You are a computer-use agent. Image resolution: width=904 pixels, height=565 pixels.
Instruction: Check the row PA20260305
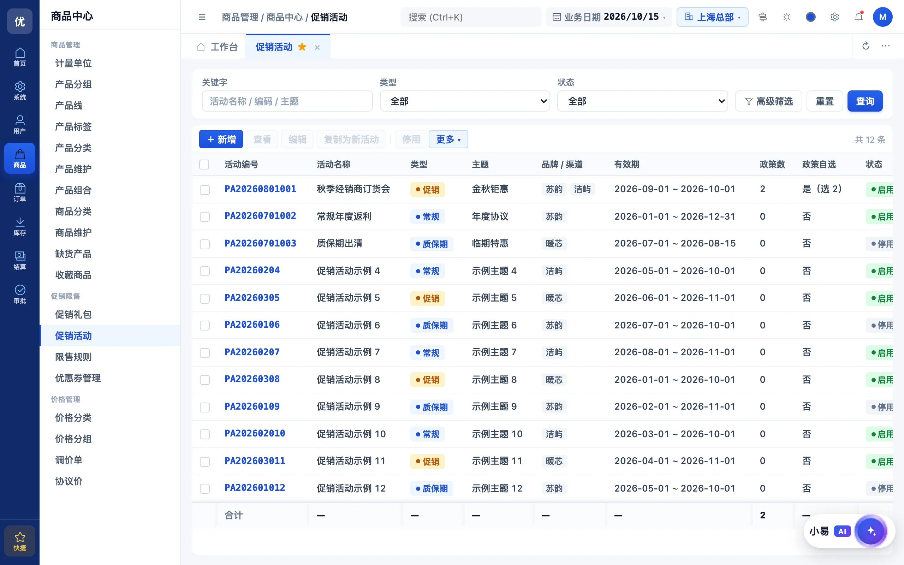tap(205, 298)
